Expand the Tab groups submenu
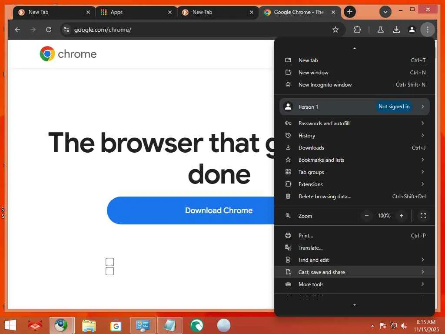The width and height of the screenshot is (445, 334). coord(355,172)
